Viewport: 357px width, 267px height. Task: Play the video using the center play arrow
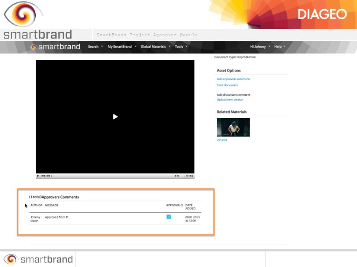(115, 117)
